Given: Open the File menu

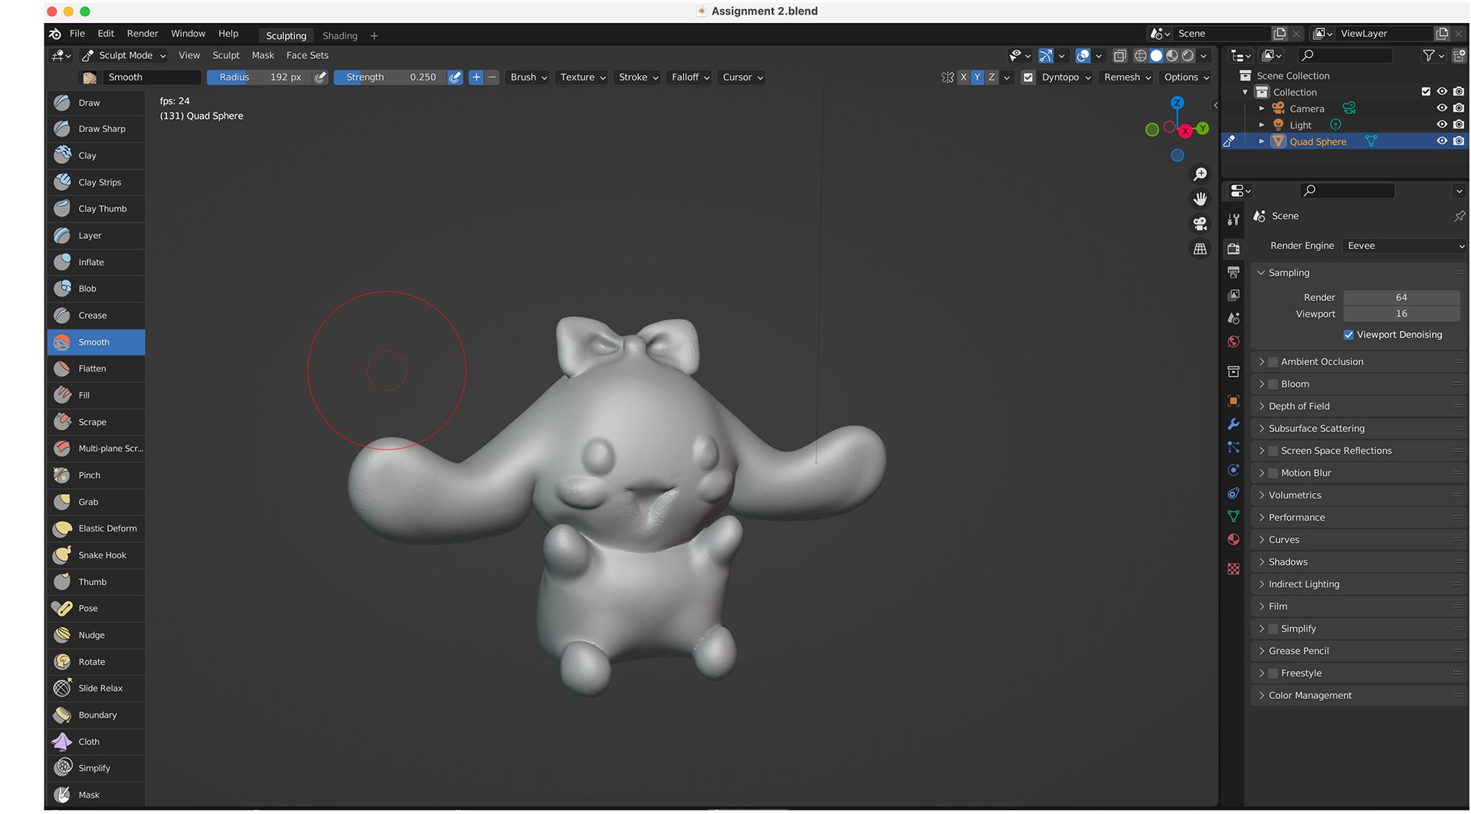Looking at the screenshot, I should 77,34.
